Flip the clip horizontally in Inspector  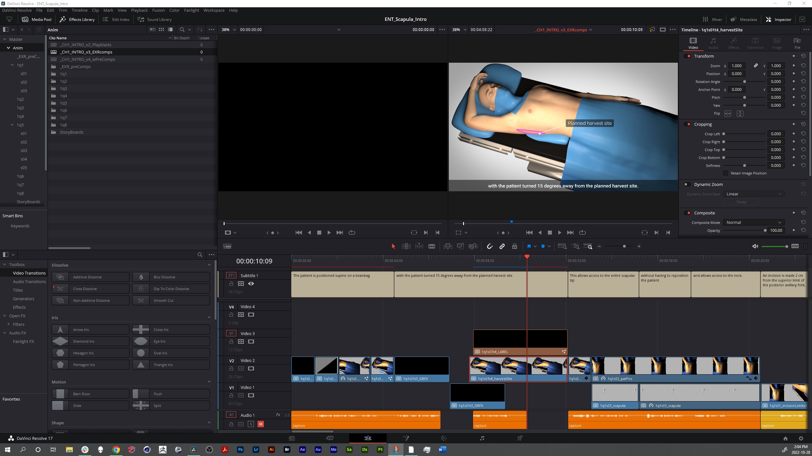click(x=728, y=113)
